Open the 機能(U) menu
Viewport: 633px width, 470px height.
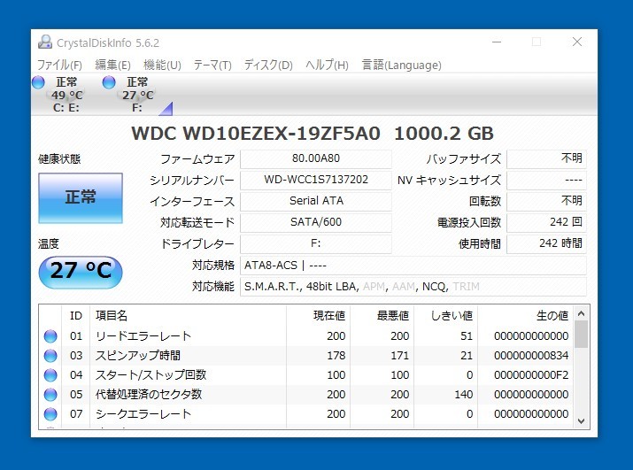pos(162,65)
